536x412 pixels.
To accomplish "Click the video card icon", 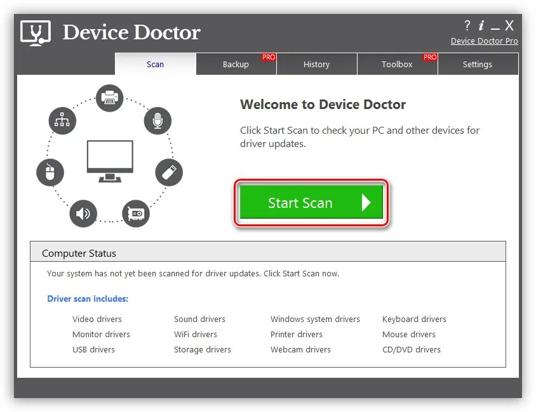I will point(136,214).
